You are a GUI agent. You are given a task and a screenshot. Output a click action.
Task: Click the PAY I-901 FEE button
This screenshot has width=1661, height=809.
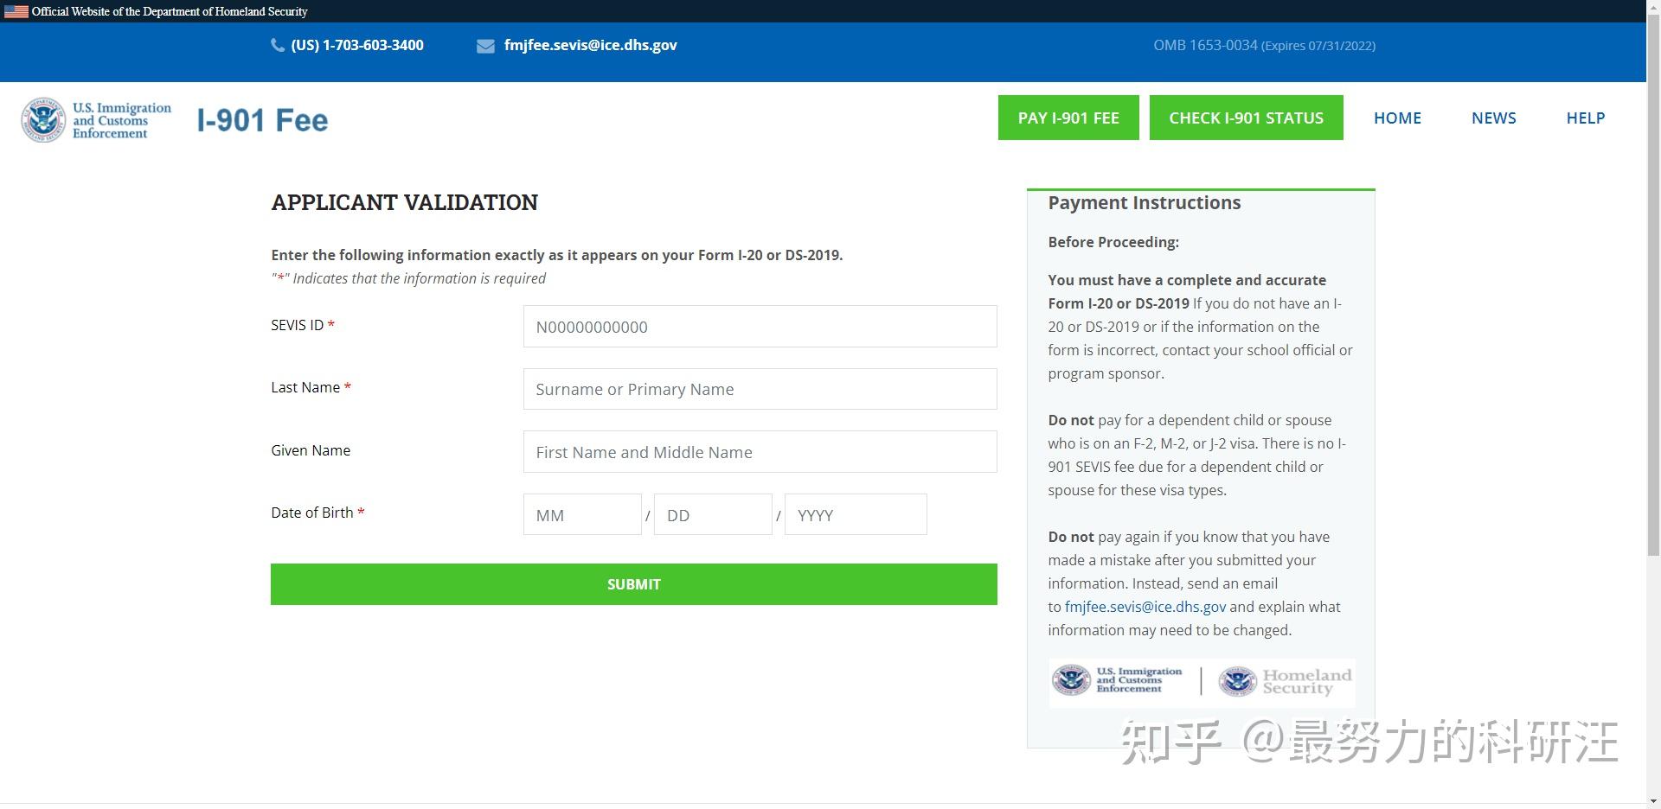(x=1068, y=118)
